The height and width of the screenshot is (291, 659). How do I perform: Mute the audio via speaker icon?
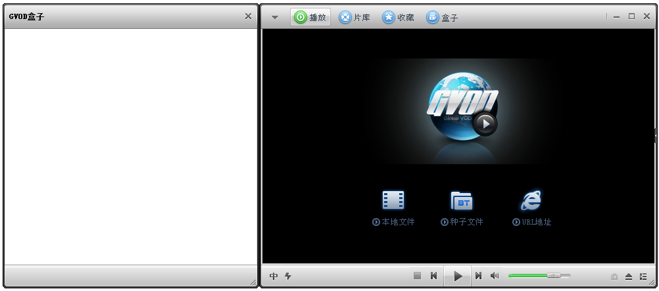(495, 275)
